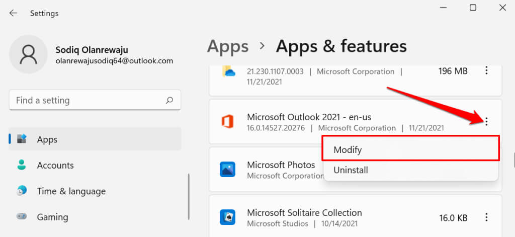Open three-dot menu for the 196 MB app
This screenshot has height=237, width=515.
486,71
